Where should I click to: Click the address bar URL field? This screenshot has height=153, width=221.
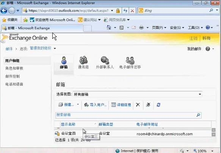(x=68, y=11)
